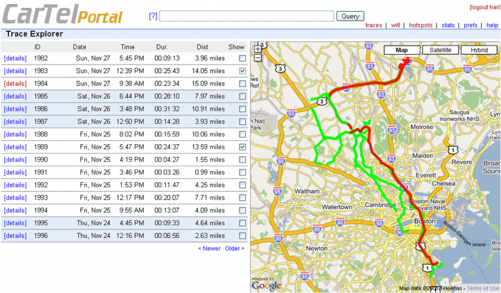The image size is (501, 293).
Task: Show trace 1986 on the map
Action: tap(243, 109)
